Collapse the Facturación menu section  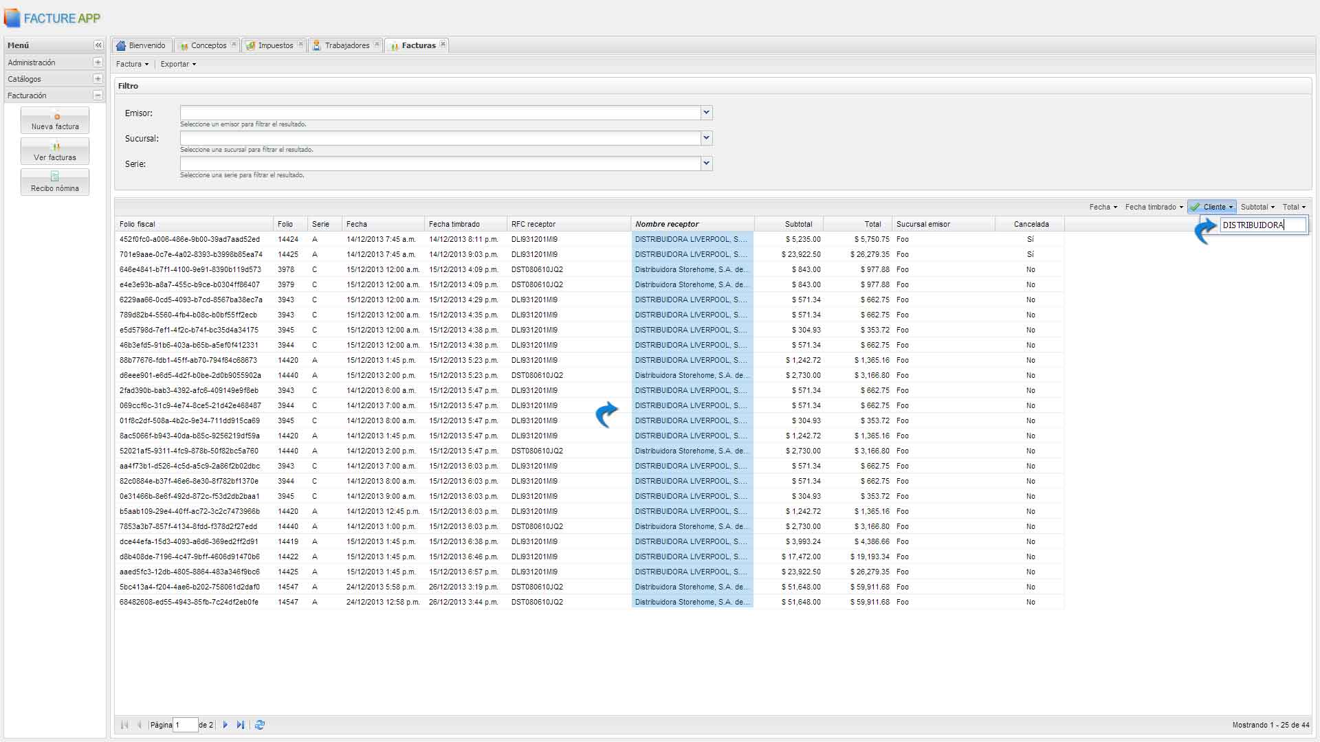click(98, 95)
